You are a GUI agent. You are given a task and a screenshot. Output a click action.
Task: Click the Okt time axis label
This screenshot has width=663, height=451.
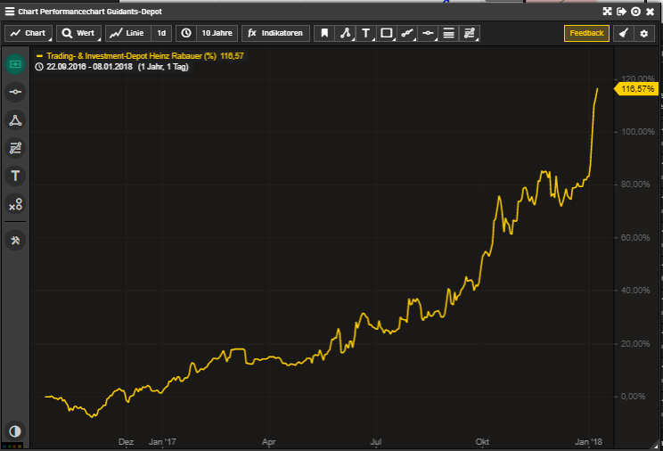(x=482, y=442)
